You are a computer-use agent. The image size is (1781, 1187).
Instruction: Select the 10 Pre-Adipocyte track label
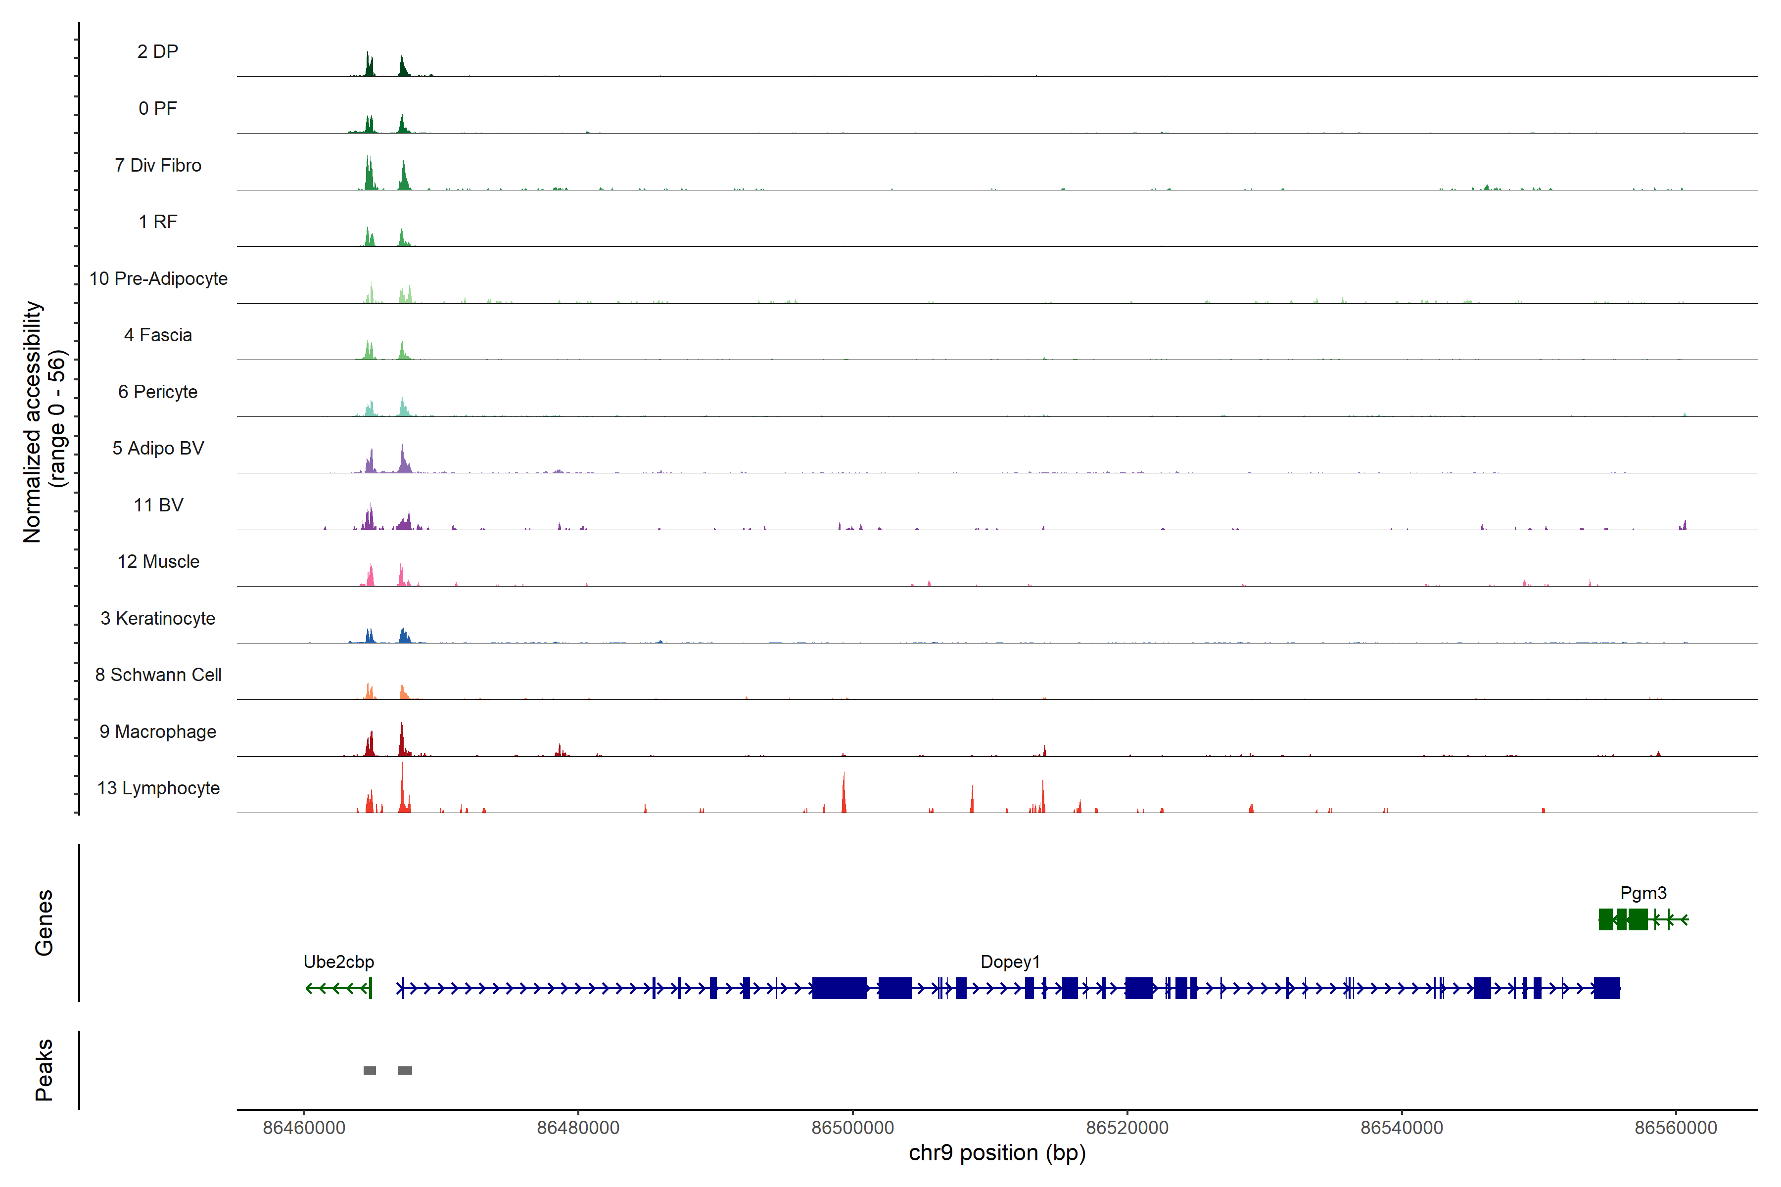coord(158,278)
